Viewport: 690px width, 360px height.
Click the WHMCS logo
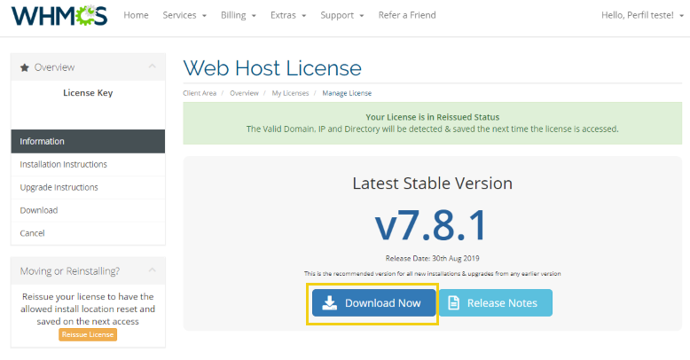point(59,15)
